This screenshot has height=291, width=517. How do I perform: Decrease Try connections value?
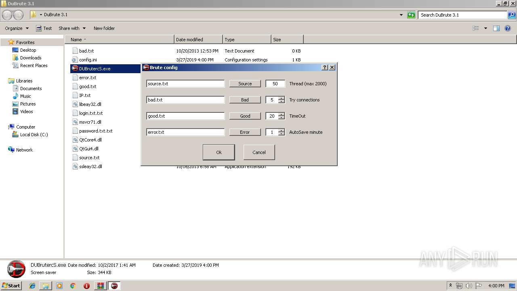[x=281, y=101]
